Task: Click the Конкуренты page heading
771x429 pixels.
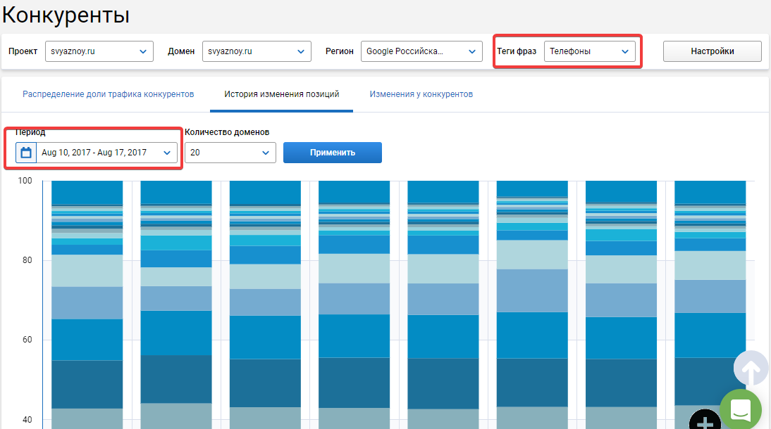Action: click(x=66, y=15)
